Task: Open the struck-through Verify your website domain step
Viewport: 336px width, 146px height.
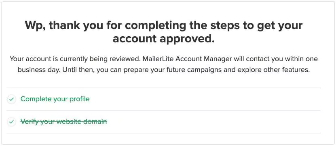Action: (63, 122)
